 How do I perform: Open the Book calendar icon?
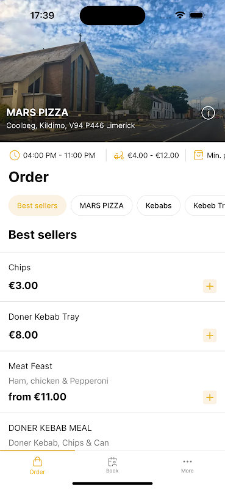click(112, 461)
